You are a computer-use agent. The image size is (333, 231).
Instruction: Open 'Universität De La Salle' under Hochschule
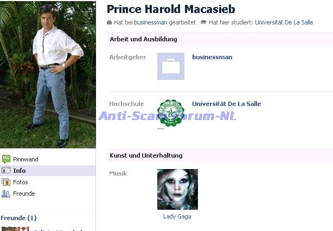(x=227, y=104)
